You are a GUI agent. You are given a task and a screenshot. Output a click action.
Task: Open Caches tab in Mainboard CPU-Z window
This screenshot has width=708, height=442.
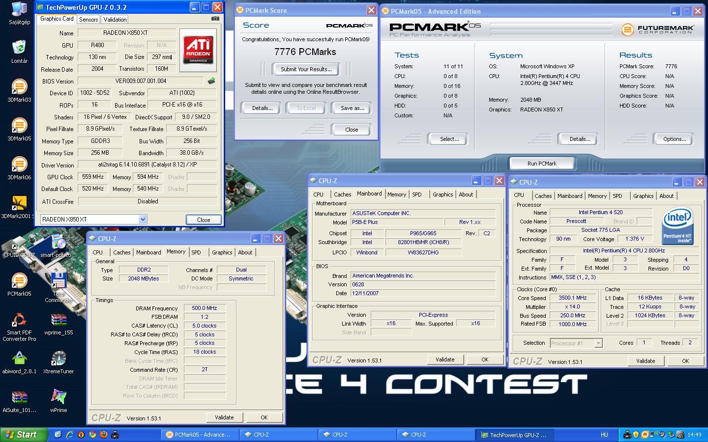coord(343,194)
